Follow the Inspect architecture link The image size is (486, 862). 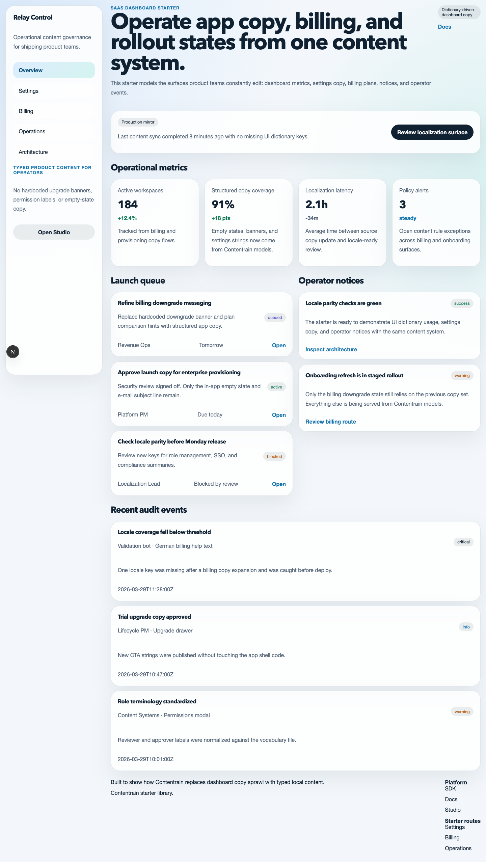(331, 349)
